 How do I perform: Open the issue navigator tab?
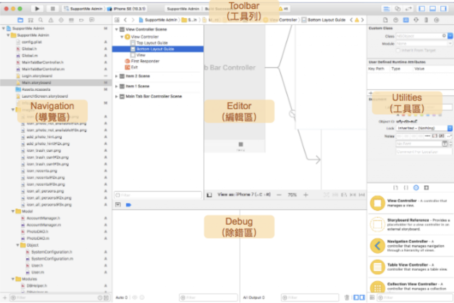pos(51,20)
